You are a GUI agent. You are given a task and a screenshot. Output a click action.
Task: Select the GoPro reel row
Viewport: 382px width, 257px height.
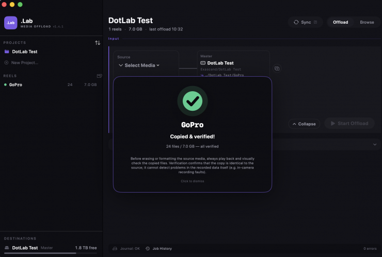51,84
